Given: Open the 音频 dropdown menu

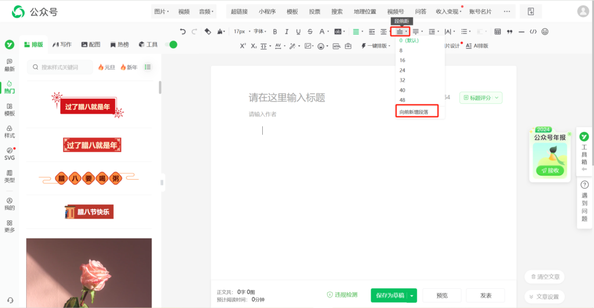Looking at the screenshot, I should (x=206, y=12).
